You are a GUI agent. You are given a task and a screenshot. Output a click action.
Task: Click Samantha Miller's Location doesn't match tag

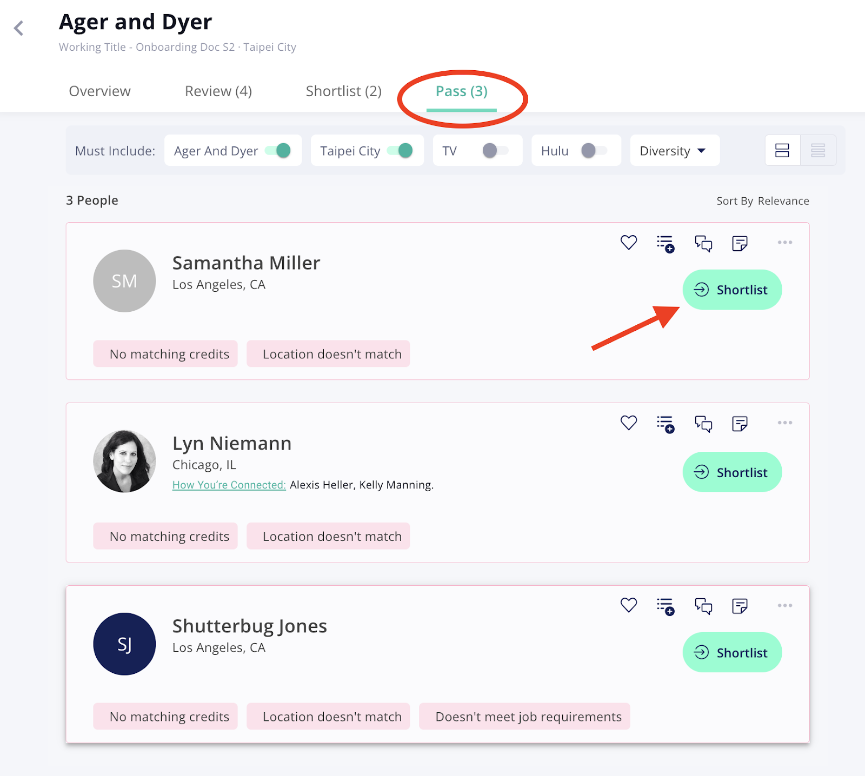pos(328,354)
